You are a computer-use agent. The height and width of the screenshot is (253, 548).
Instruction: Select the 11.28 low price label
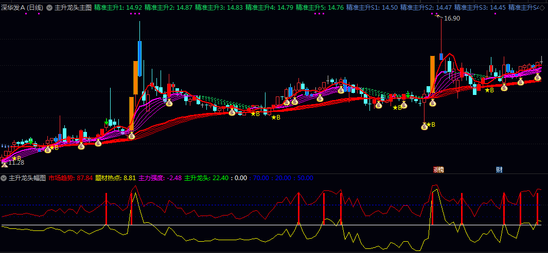coord(16,163)
